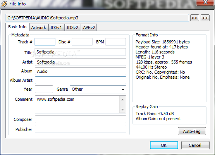Click the Publisher input field

point(81,129)
